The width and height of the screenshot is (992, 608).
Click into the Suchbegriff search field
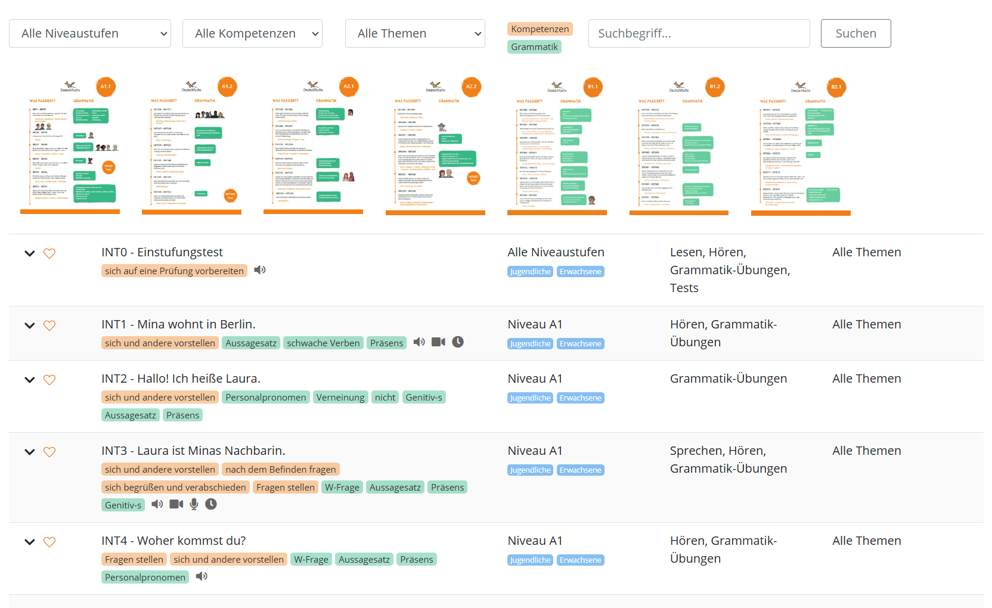click(x=699, y=33)
